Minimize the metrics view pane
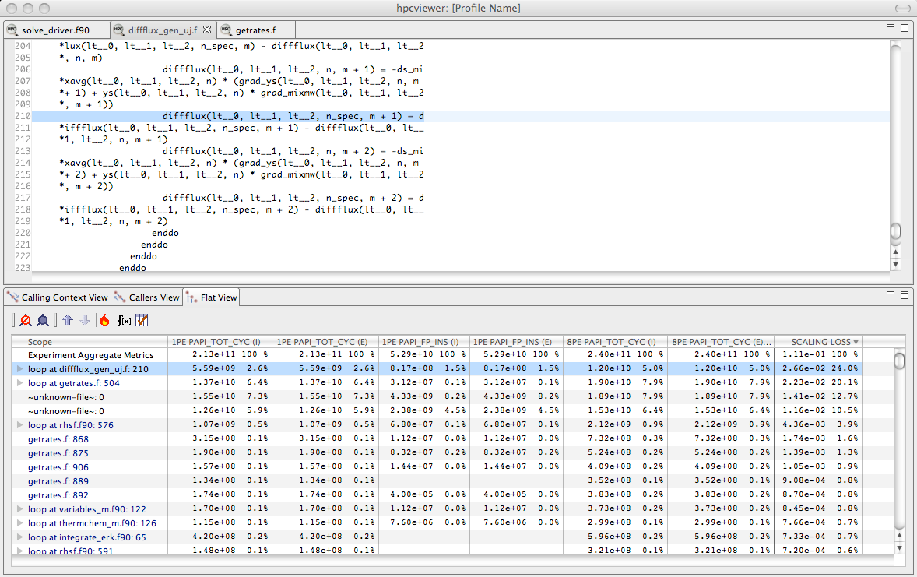Screen dimensions: 917x577 [891, 294]
